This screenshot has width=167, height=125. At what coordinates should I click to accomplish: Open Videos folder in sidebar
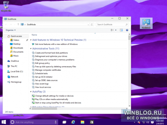click(16, 40)
